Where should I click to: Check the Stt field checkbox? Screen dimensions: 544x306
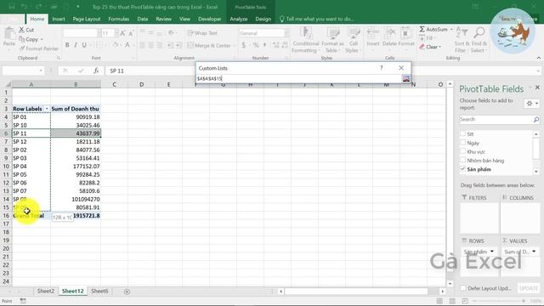pos(462,133)
